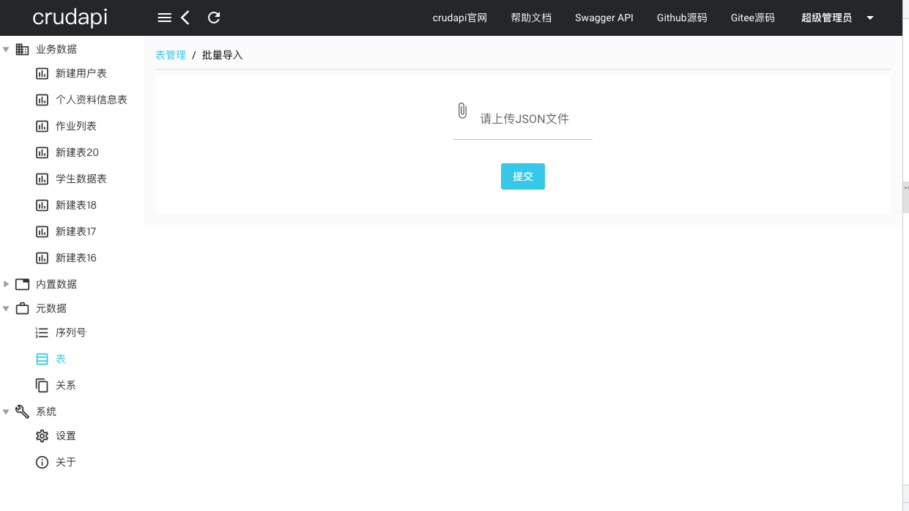Click the refresh icon in top bar
The height and width of the screenshot is (511, 909).
coord(214,18)
